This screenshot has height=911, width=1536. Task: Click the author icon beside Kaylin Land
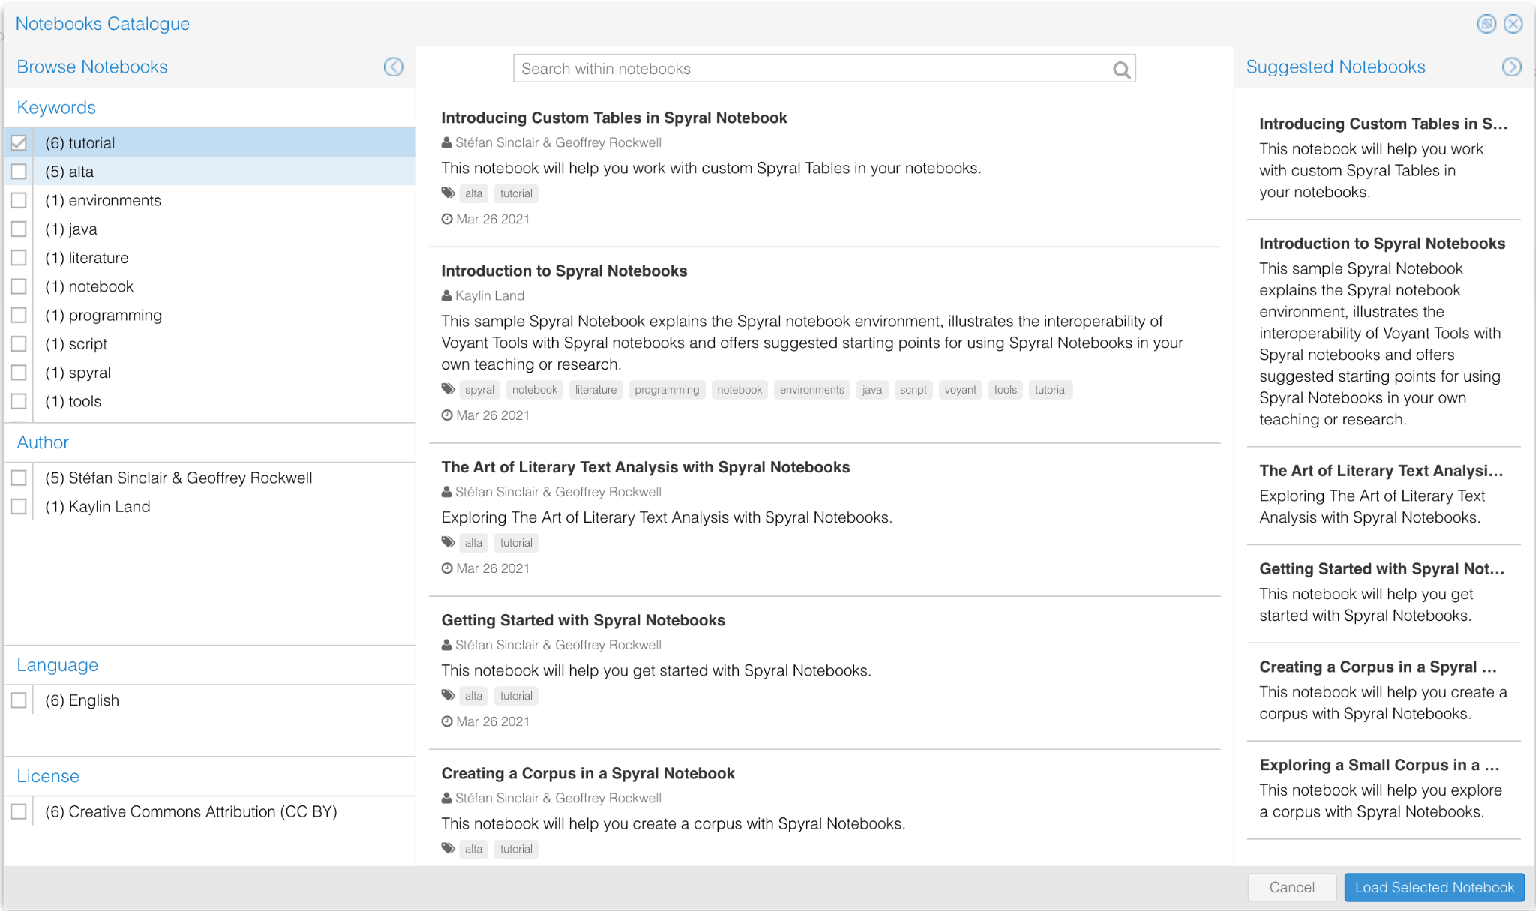[x=446, y=295]
